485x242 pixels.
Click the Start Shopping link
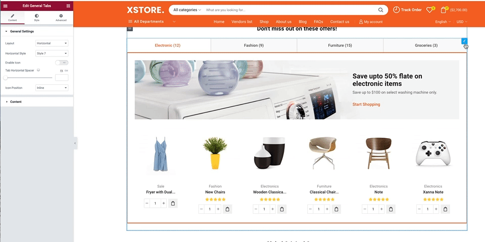tap(366, 104)
